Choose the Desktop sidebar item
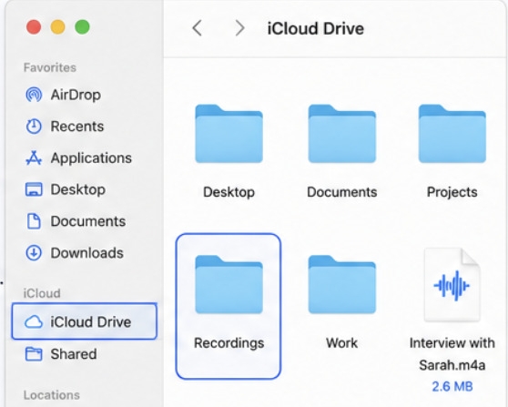 point(66,189)
